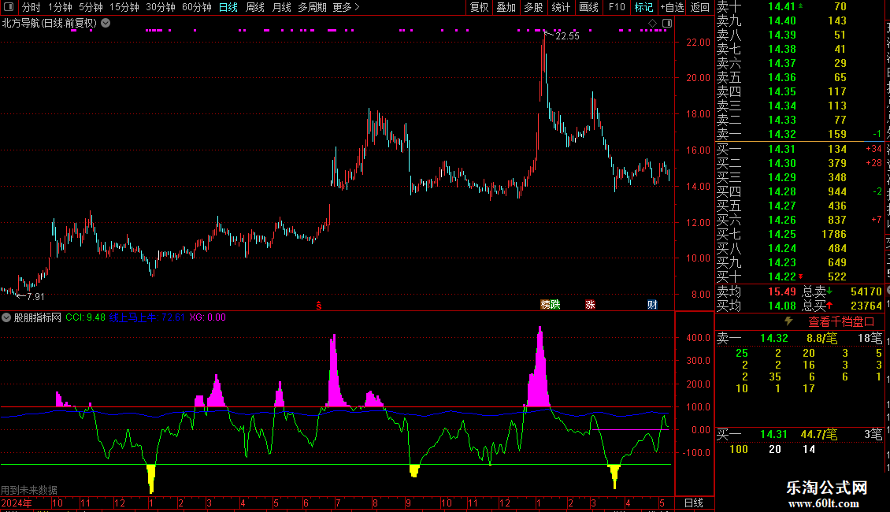Select the 日线 daily chart tab
The image size is (890, 512).
click(228, 7)
